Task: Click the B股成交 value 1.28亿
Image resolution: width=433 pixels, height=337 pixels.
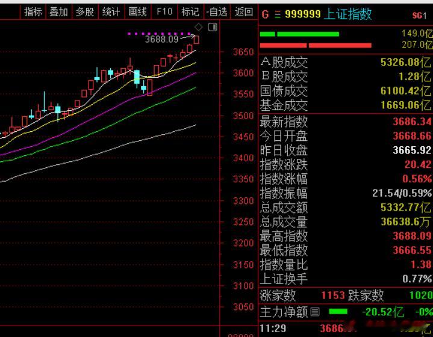Action: 415,76
